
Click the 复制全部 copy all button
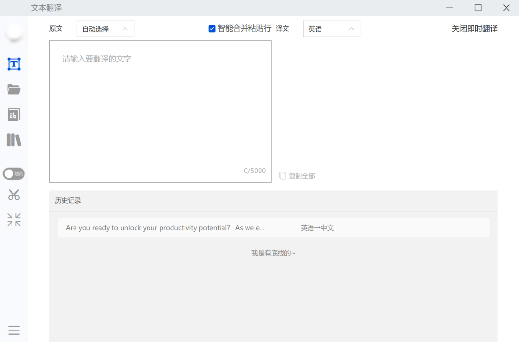301,176
